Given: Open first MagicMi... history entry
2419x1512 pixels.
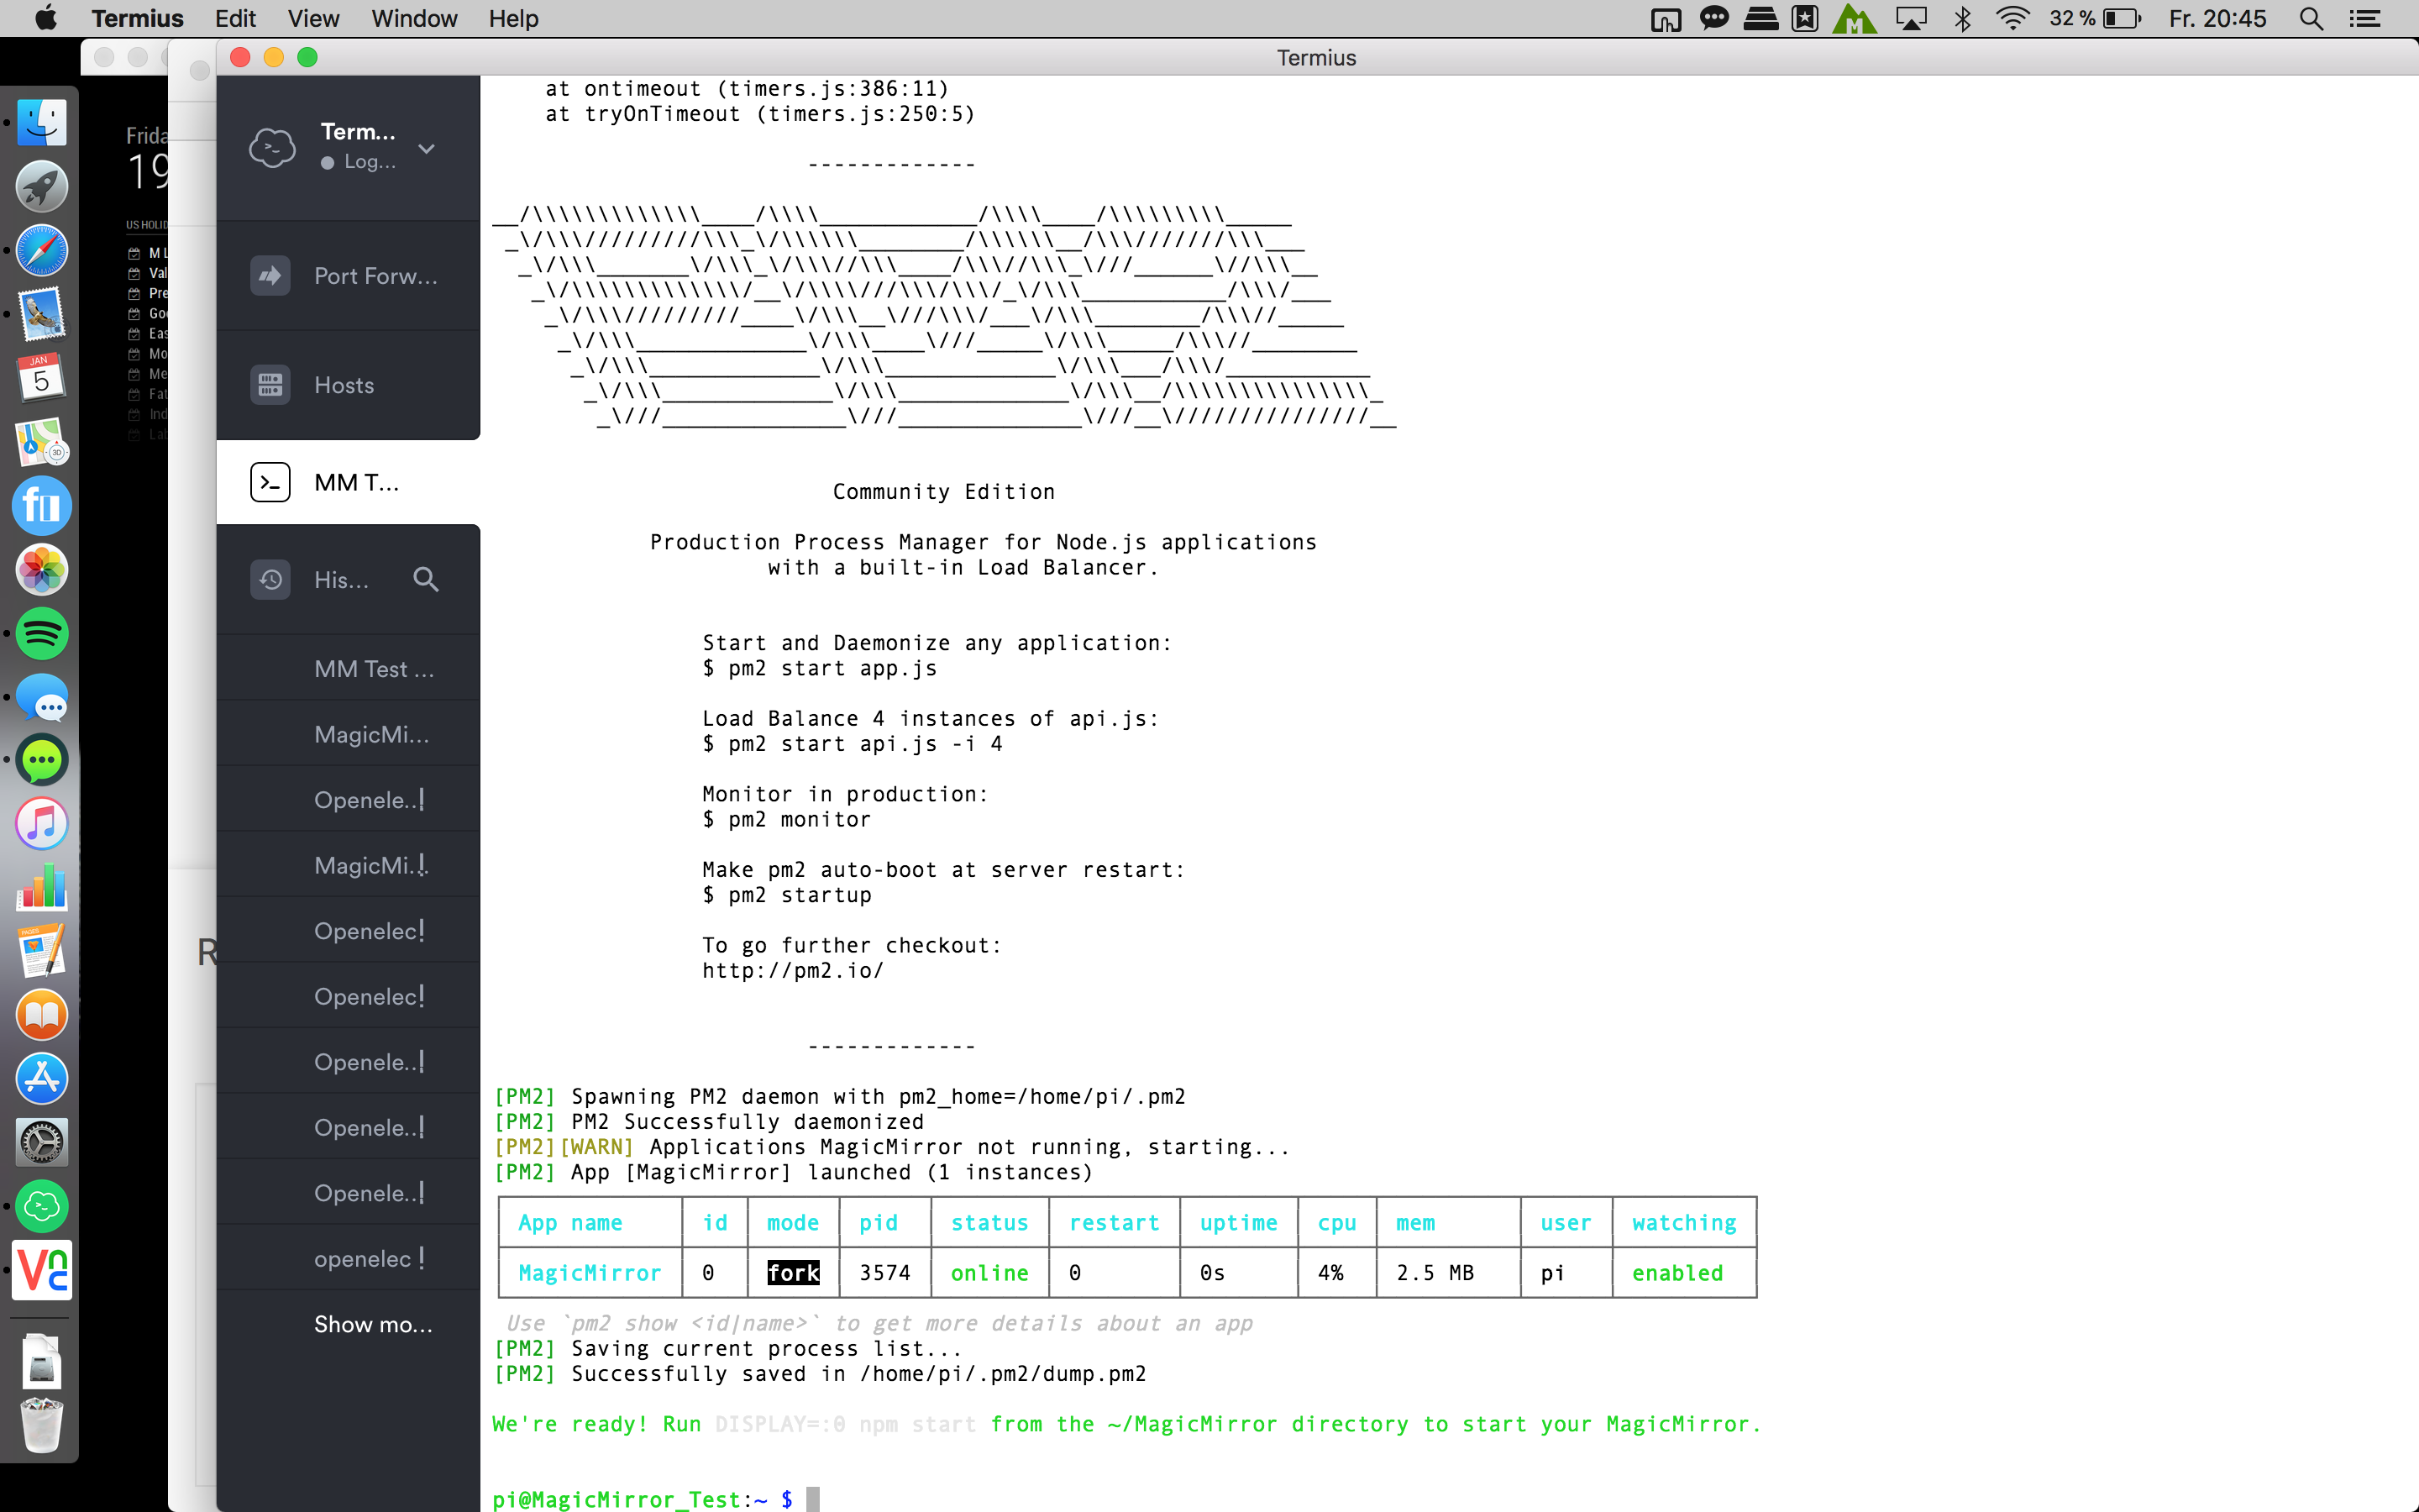Looking at the screenshot, I should point(371,735).
